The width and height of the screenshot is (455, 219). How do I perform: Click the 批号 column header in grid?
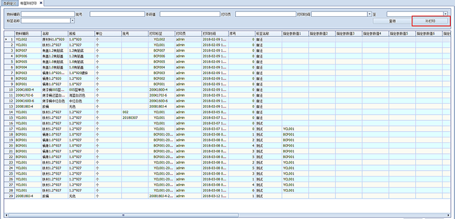[135, 33]
